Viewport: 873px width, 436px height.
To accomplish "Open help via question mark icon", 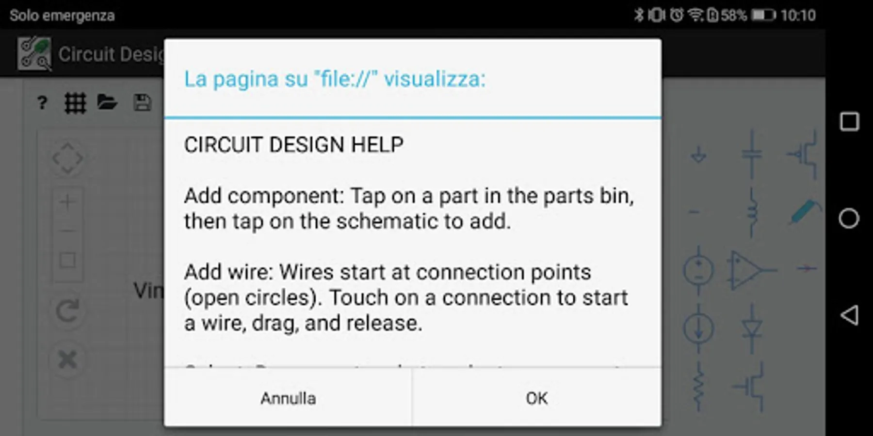I will [42, 103].
